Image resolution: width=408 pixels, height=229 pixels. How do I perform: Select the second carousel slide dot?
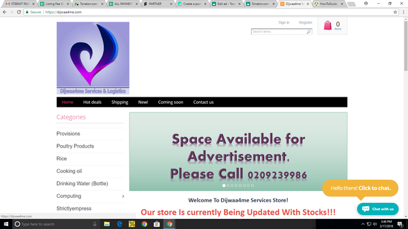[228, 185]
